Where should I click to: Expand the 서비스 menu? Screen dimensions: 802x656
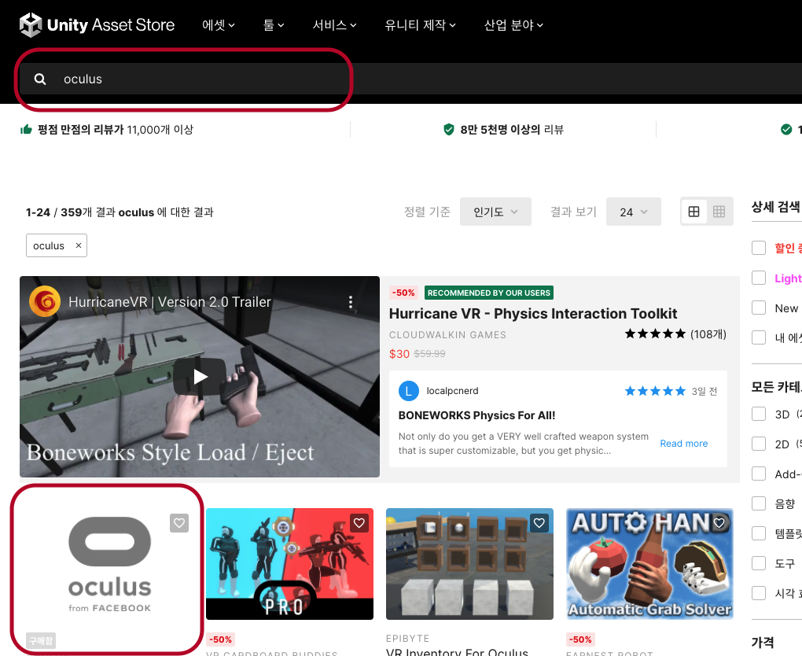click(x=334, y=24)
